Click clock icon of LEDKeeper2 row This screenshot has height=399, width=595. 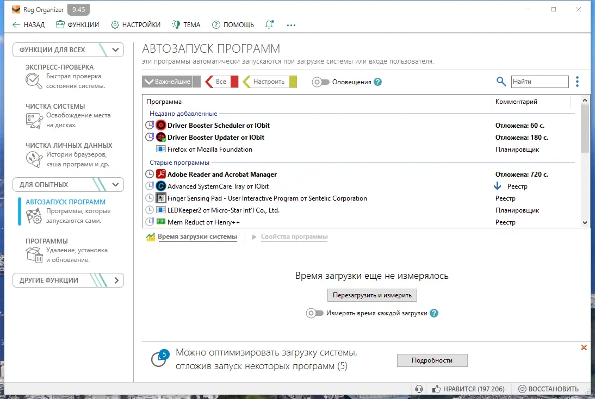150,210
